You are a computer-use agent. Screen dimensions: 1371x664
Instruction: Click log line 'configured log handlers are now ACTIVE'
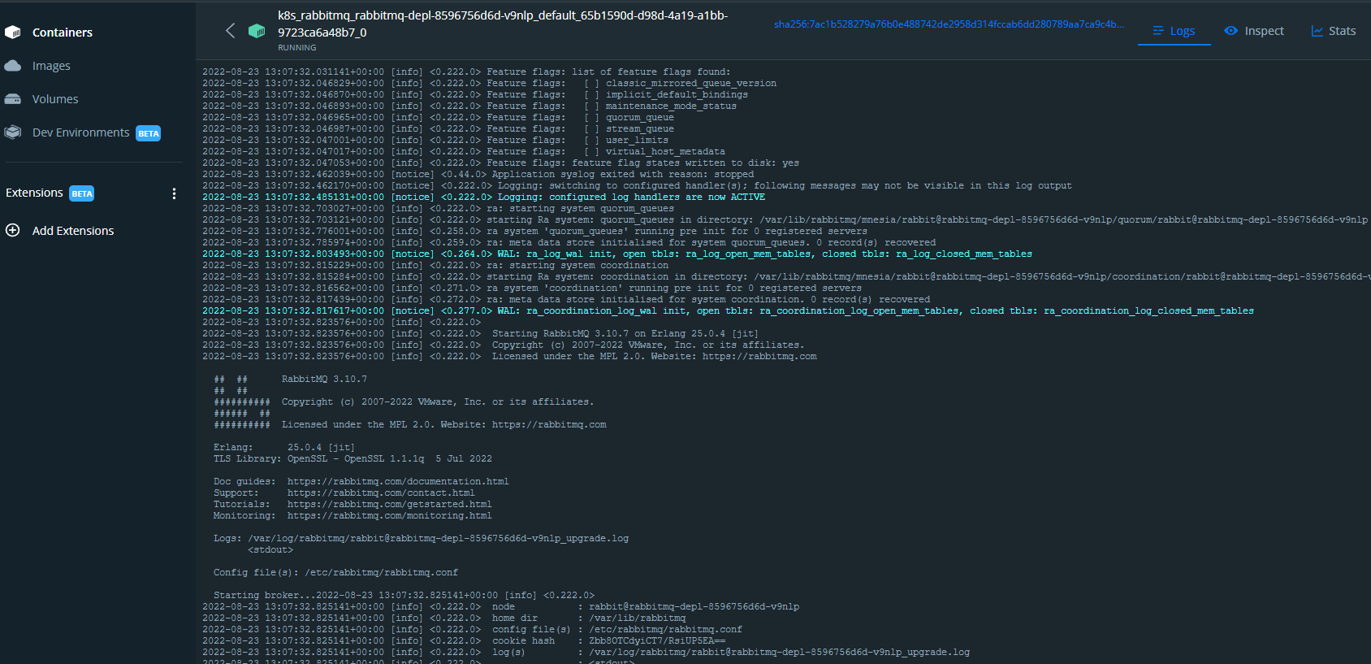coord(483,197)
